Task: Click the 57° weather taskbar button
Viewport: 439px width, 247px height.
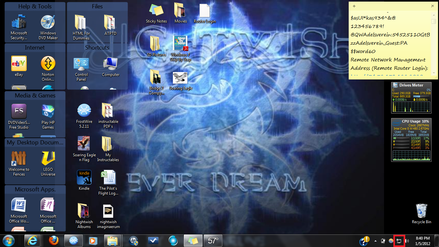Action: (213, 241)
